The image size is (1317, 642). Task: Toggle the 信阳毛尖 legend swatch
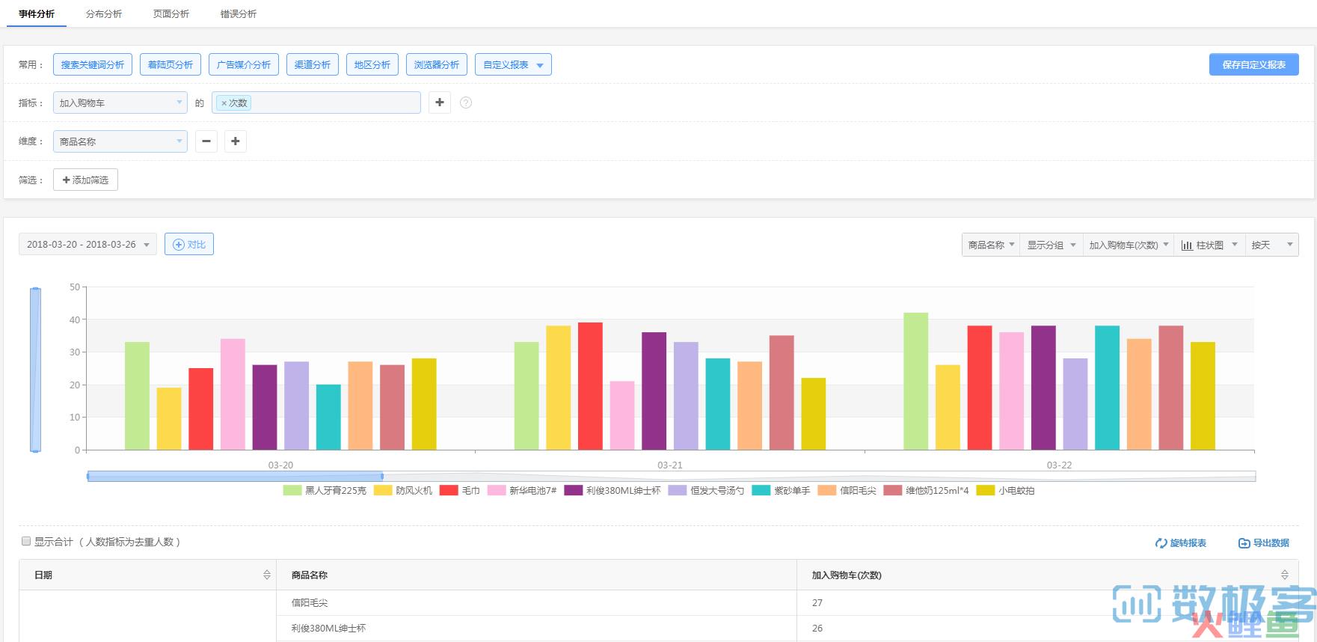(x=827, y=490)
